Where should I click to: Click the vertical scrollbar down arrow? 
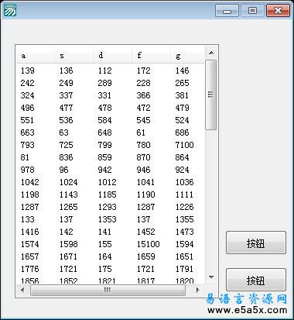coord(211,277)
